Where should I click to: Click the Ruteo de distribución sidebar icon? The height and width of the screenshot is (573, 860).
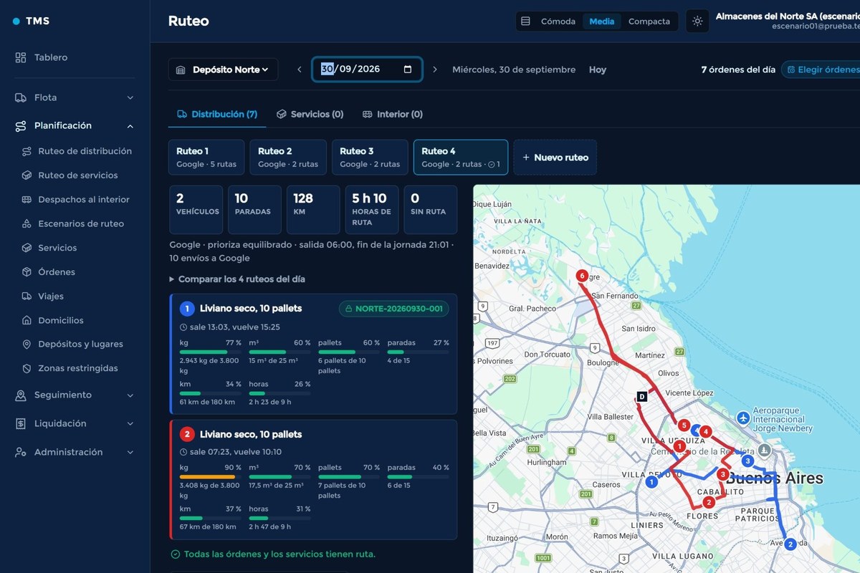coord(27,151)
